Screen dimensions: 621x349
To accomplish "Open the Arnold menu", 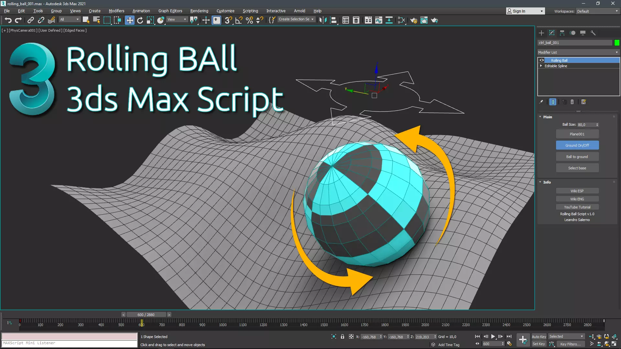I will click(300, 11).
